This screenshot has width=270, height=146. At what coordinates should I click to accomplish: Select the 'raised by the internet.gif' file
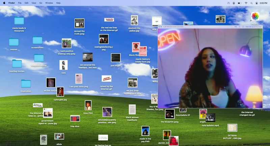click(106, 79)
